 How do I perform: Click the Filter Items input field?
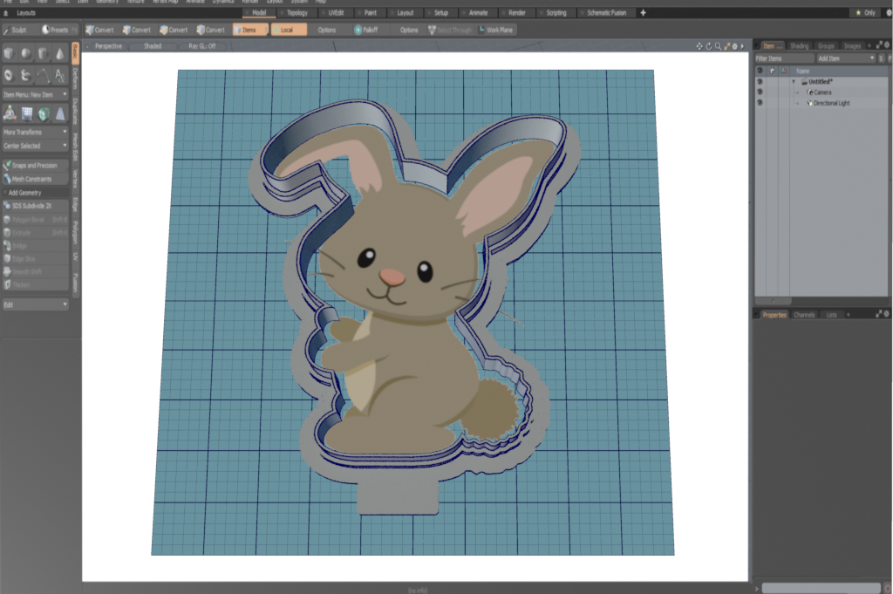(783, 58)
